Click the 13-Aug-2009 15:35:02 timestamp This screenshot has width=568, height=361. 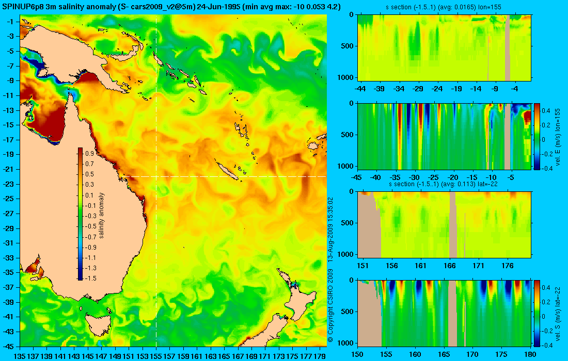point(330,229)
